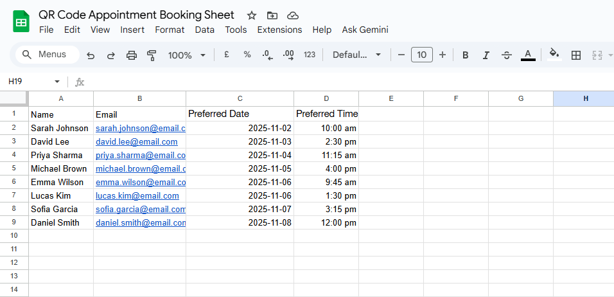Open the Format menu
Viewport: 614px width, 297px height.
point(170,30)
